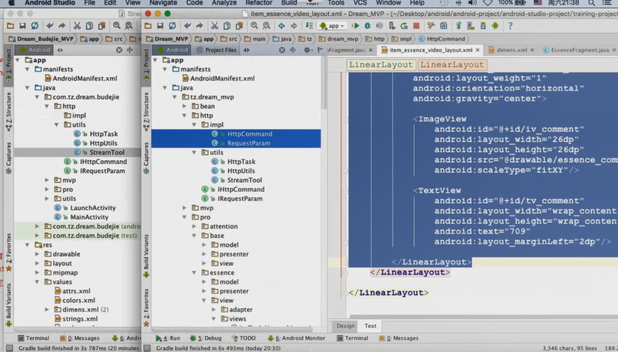Screen dimensions: 618x352
Task: Open TODO tool window button
Action: click(x=243, y=338)
